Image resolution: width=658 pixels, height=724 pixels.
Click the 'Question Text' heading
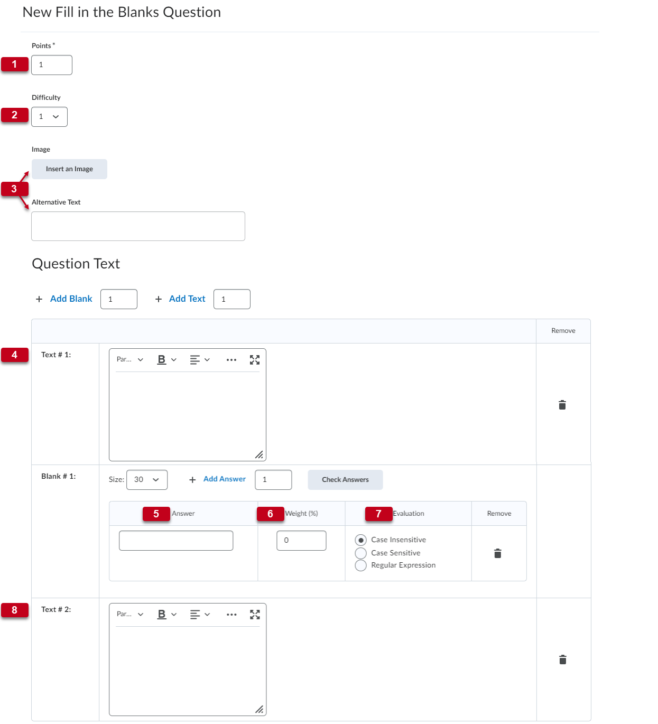(76, 264)
